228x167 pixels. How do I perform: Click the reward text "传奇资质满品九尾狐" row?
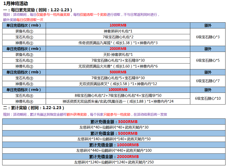[x=118, y=43]
